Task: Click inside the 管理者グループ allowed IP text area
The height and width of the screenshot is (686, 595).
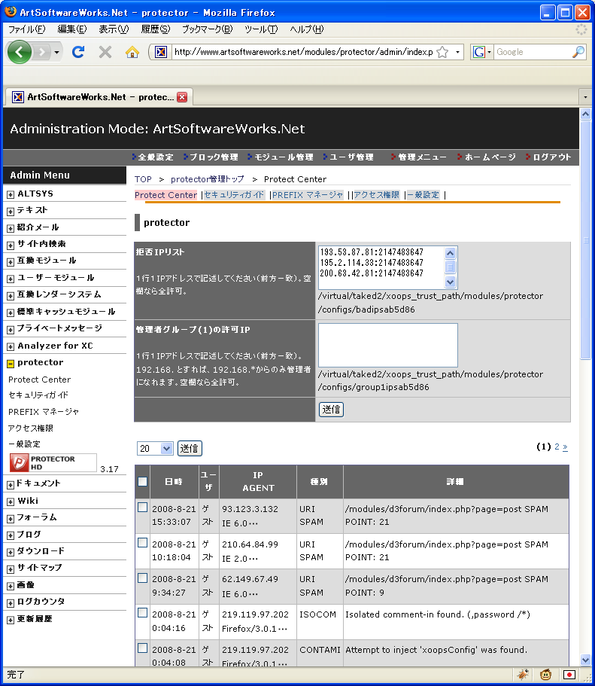Action: (x=387, y=346)
